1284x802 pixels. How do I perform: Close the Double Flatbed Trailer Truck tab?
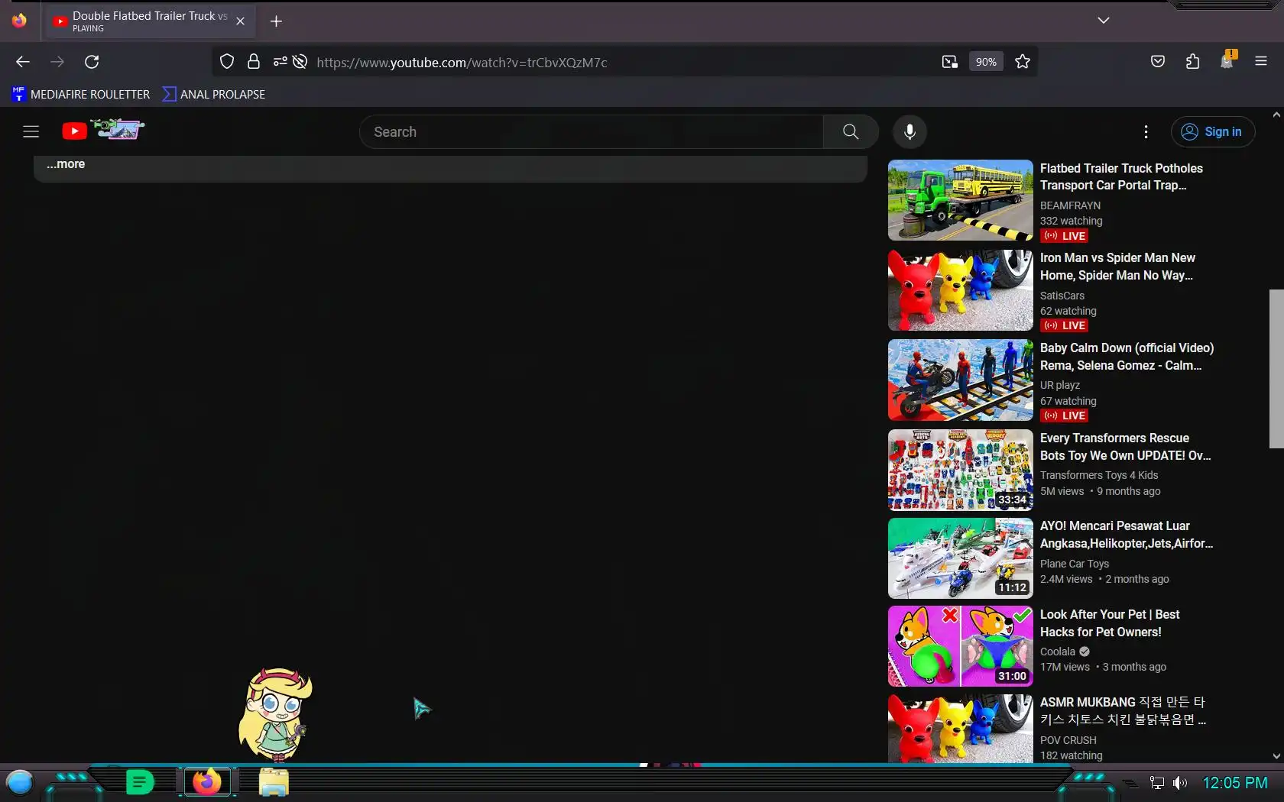240,21
